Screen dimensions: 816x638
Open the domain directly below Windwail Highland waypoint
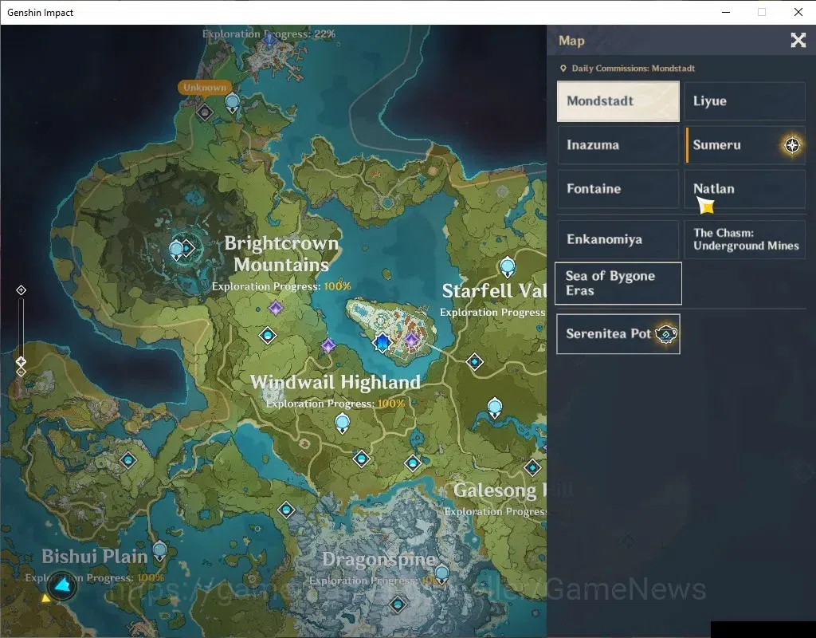pos(361,459)
